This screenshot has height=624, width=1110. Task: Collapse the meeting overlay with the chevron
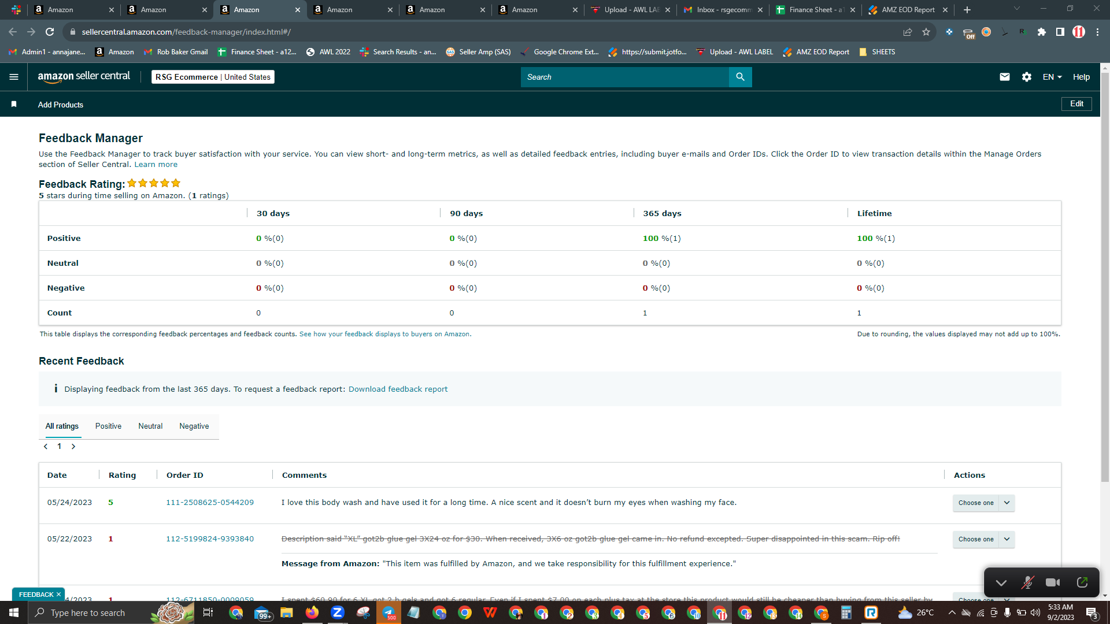(1001, 583)
